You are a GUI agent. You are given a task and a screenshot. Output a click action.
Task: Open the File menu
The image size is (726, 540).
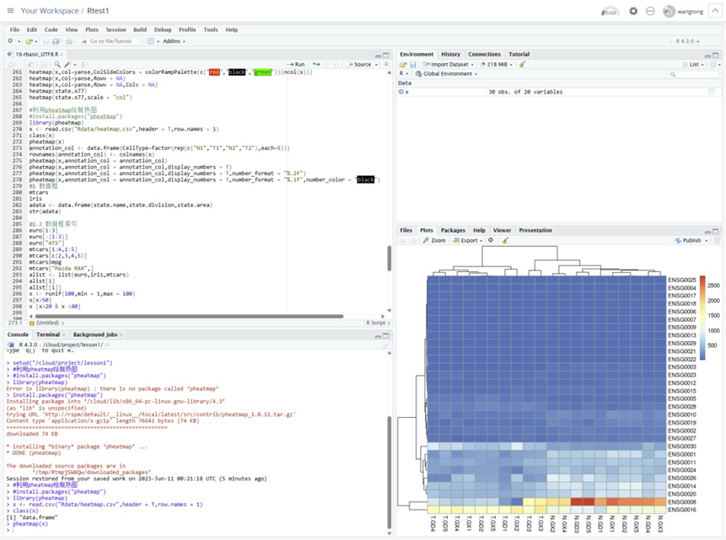click(x=14, y=29)
